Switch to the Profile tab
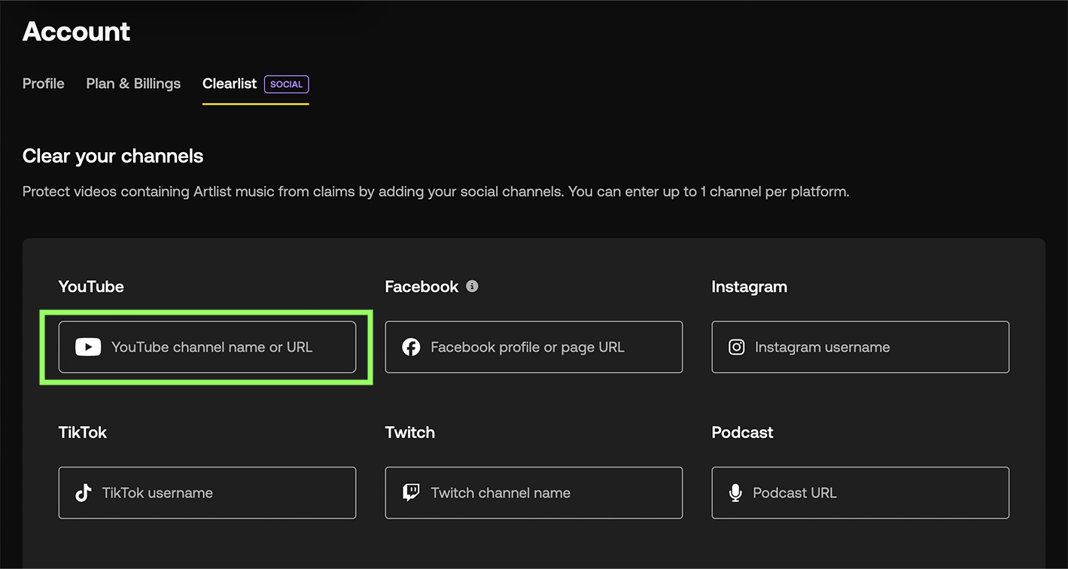Image resolution: width=1068 pixels, height=569 pixels. click(44, 84)
